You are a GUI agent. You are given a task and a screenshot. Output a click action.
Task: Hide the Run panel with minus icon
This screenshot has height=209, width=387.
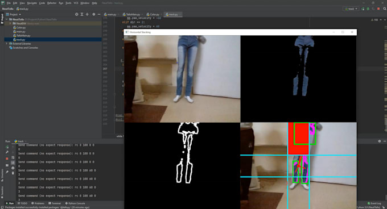[385, 141]
